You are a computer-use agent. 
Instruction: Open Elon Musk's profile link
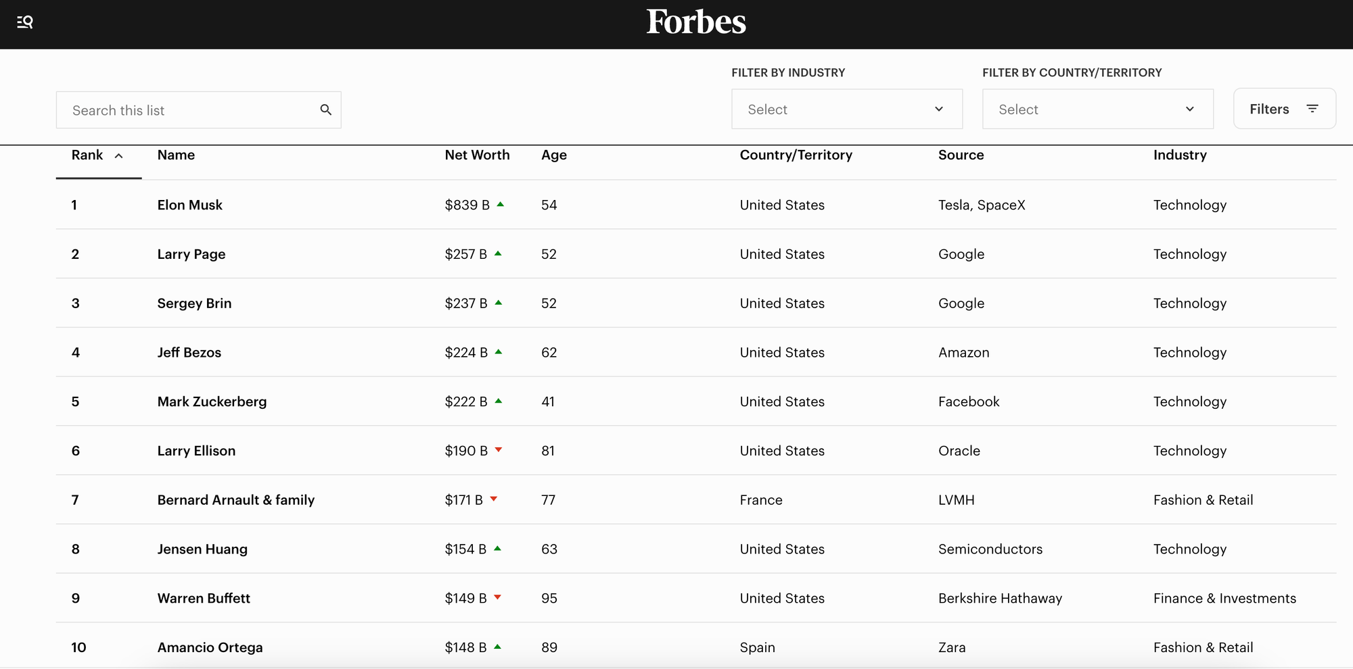coord(190,205)
